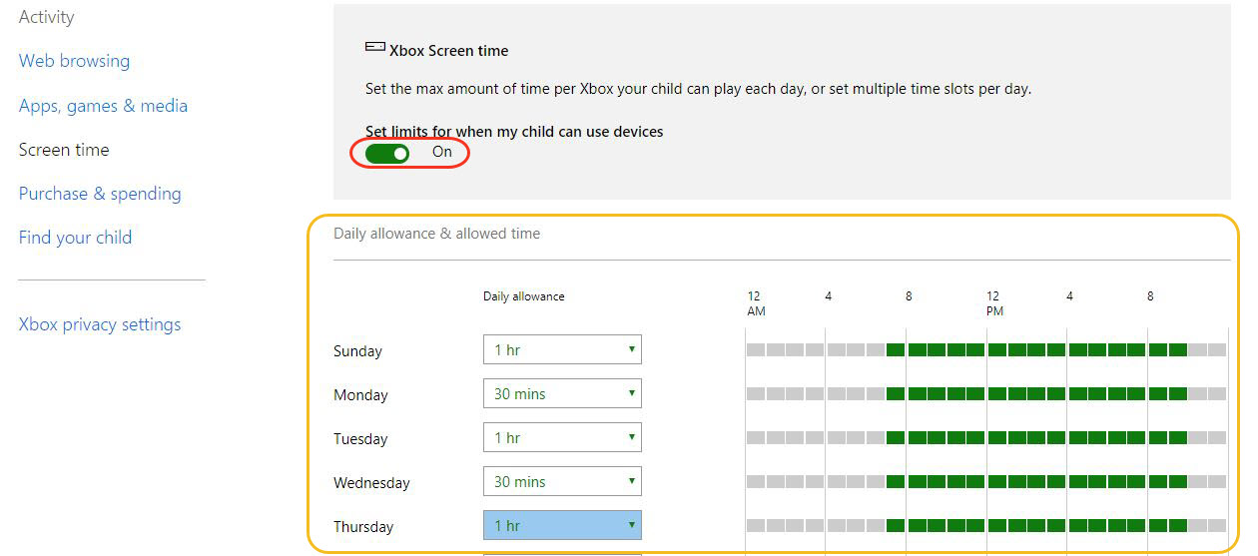Open Tuesday's 1 hr daily allowance dropdown
The image size is (1258, 556).
coord(561,437)
